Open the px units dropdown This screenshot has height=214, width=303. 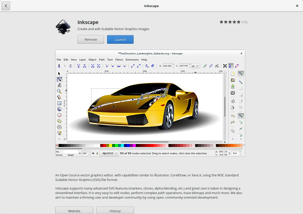(x=195, y=66)
